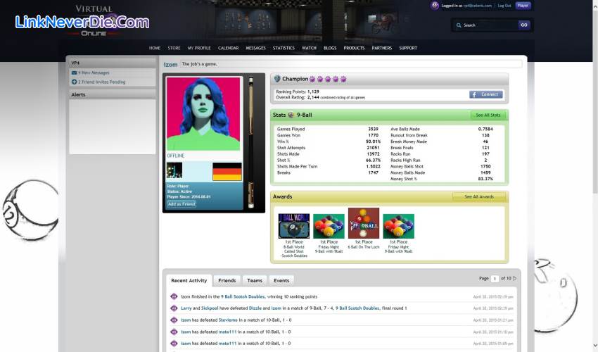Open STATISTICS in the navigation bar

pyautogui.click(x=284, y=48)
